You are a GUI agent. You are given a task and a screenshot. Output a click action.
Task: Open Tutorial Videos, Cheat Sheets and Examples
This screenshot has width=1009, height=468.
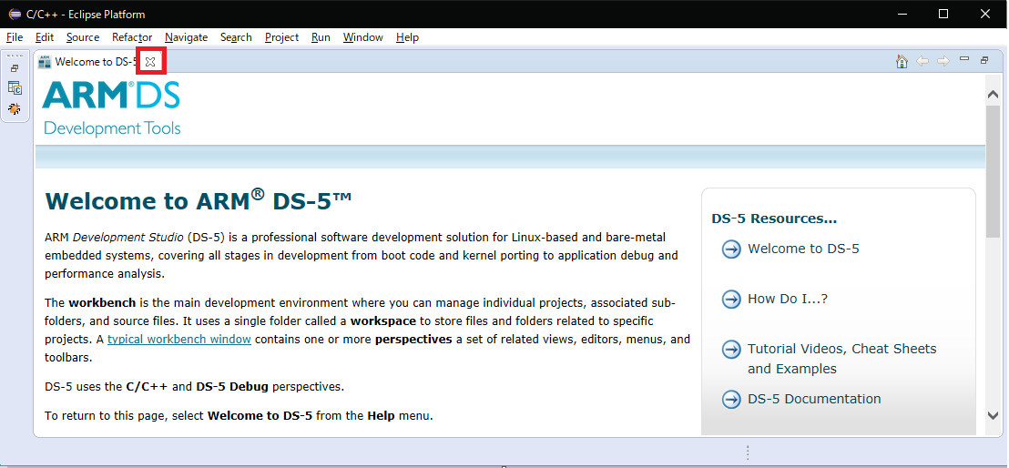pos(841,359)
